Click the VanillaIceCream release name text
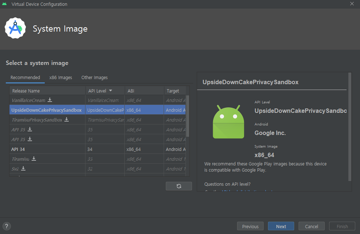Image resolution: width=360 pixels, height=234 pixels. 28,100
